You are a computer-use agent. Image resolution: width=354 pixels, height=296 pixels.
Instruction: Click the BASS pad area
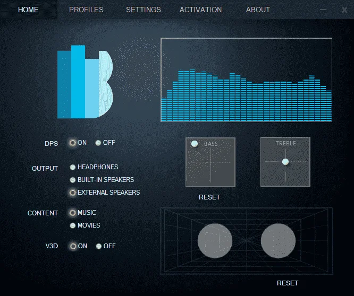pos(210,162)
